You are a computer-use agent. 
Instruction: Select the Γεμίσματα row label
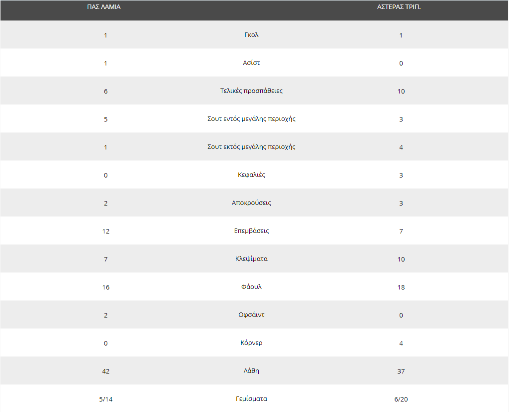click(251, 398)
